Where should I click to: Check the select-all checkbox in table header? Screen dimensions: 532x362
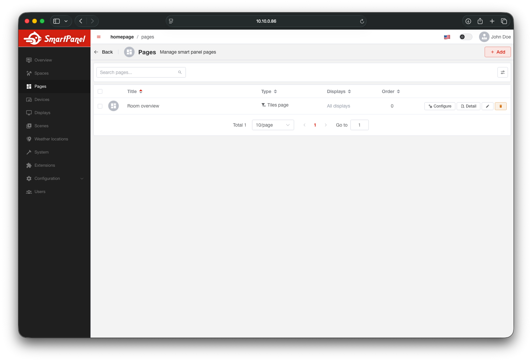point(100,91)
